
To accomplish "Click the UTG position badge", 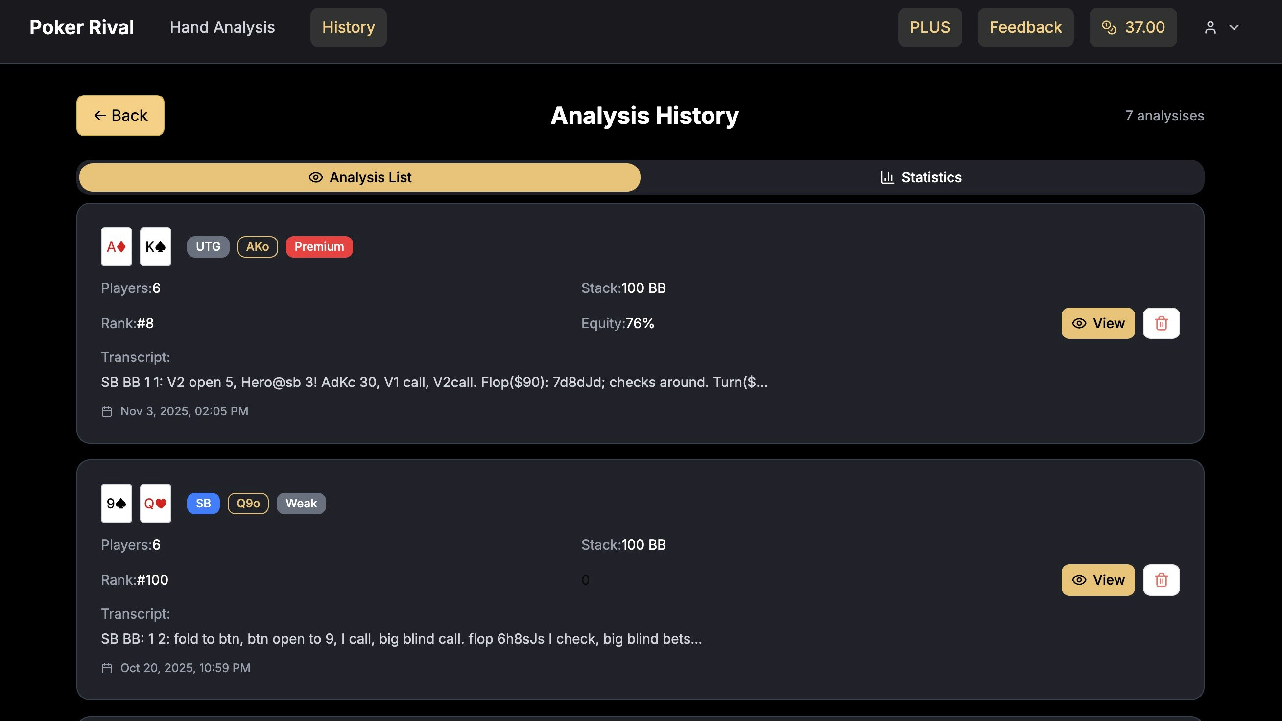I will point(208,246).
